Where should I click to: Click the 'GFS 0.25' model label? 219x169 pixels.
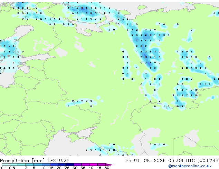coord(58,161)
